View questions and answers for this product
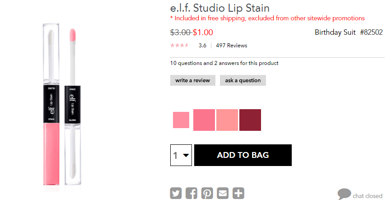Screen dimensions: 392x203 (224, 63)
